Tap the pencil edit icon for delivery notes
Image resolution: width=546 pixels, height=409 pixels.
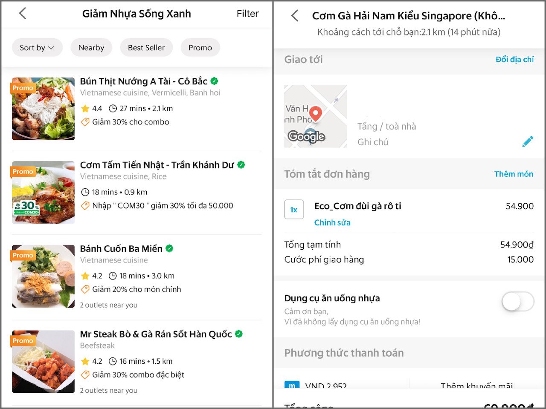tap(528, 142)
